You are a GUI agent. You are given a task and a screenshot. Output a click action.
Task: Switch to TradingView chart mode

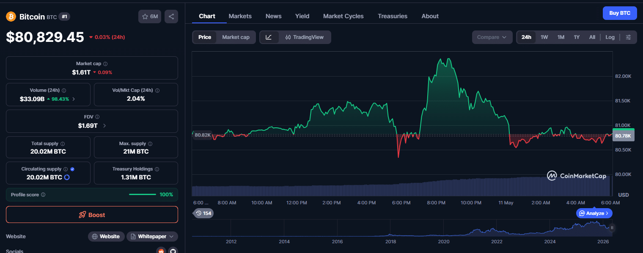[305, 37]
